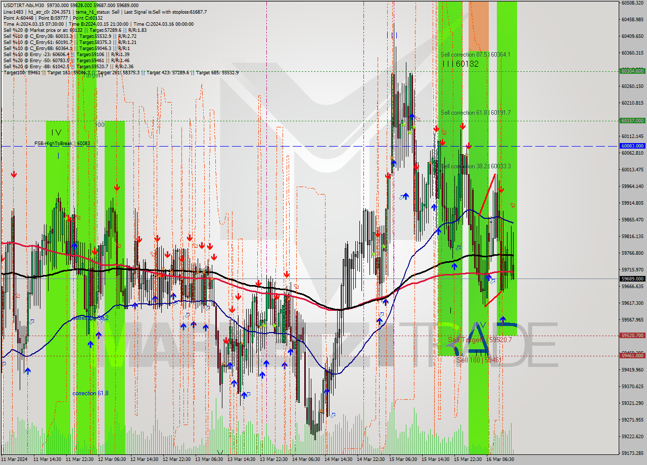Click the '14 Mar 22:30' time axis label
The image size is (647, 465).
370,459
